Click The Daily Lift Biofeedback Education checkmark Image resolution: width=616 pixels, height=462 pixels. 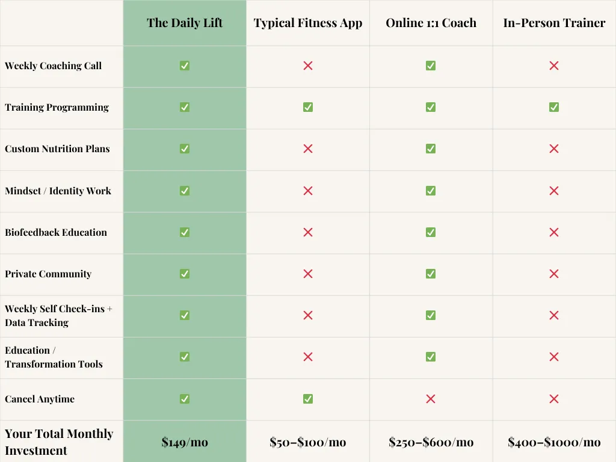185,233
